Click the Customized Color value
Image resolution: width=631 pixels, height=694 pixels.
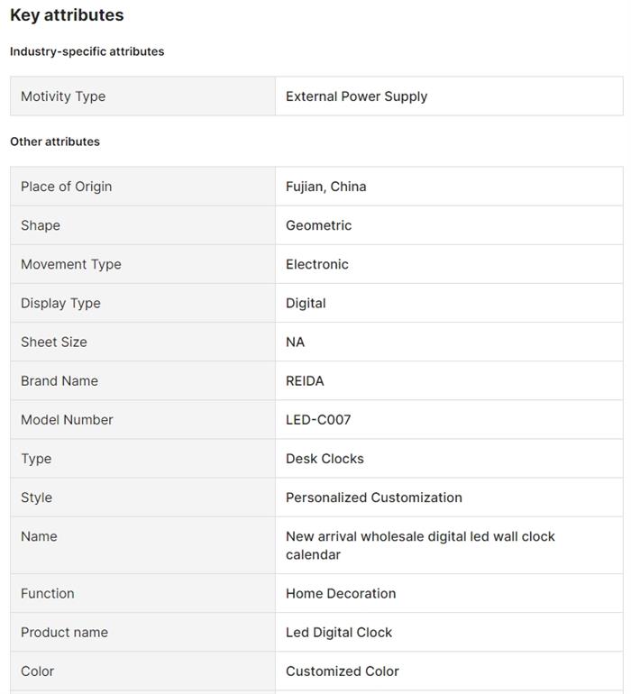342,671
